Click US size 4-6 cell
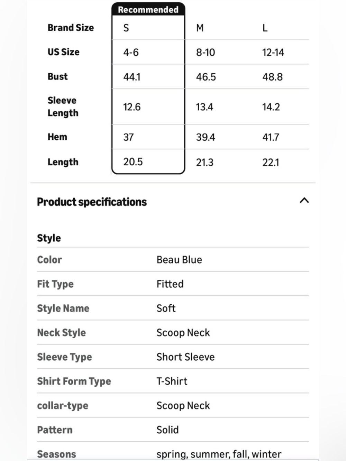 click(x=131, y=52)
